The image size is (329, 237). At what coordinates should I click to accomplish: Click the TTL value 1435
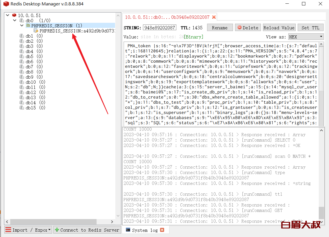coord(197,28)
